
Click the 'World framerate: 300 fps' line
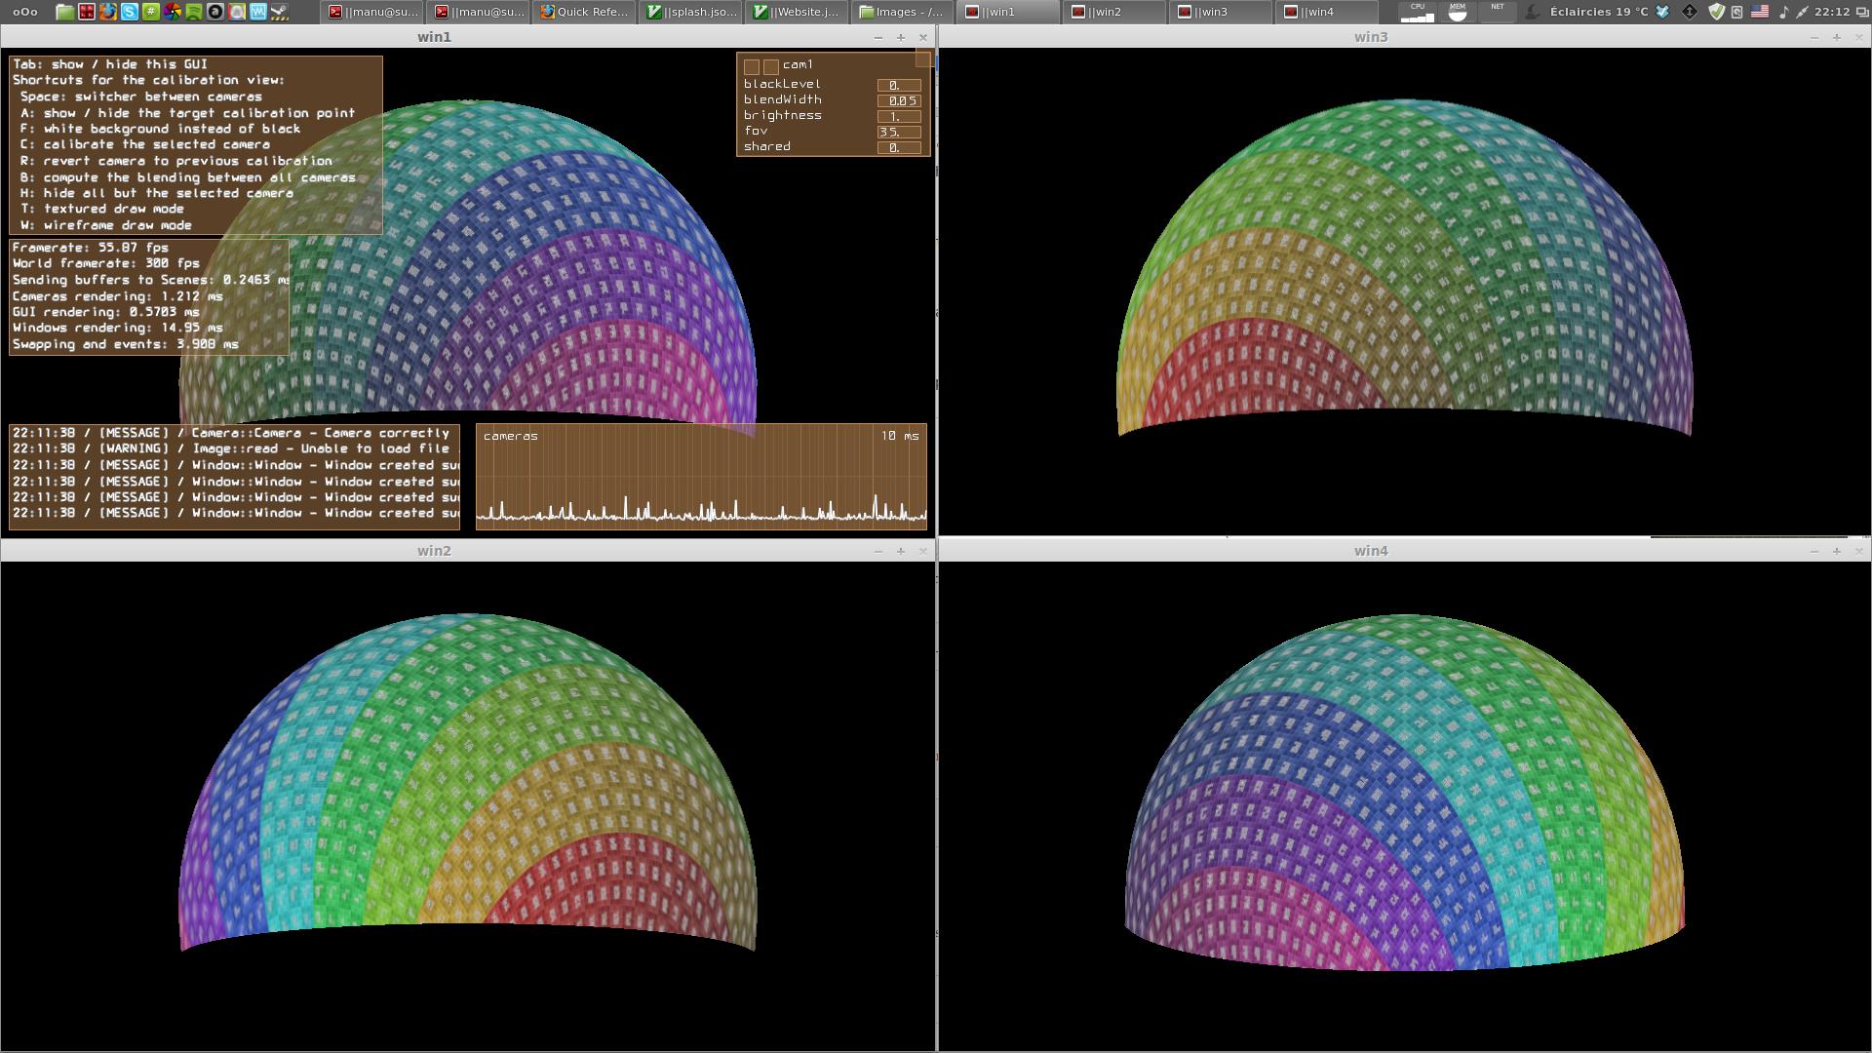(106, 263)
